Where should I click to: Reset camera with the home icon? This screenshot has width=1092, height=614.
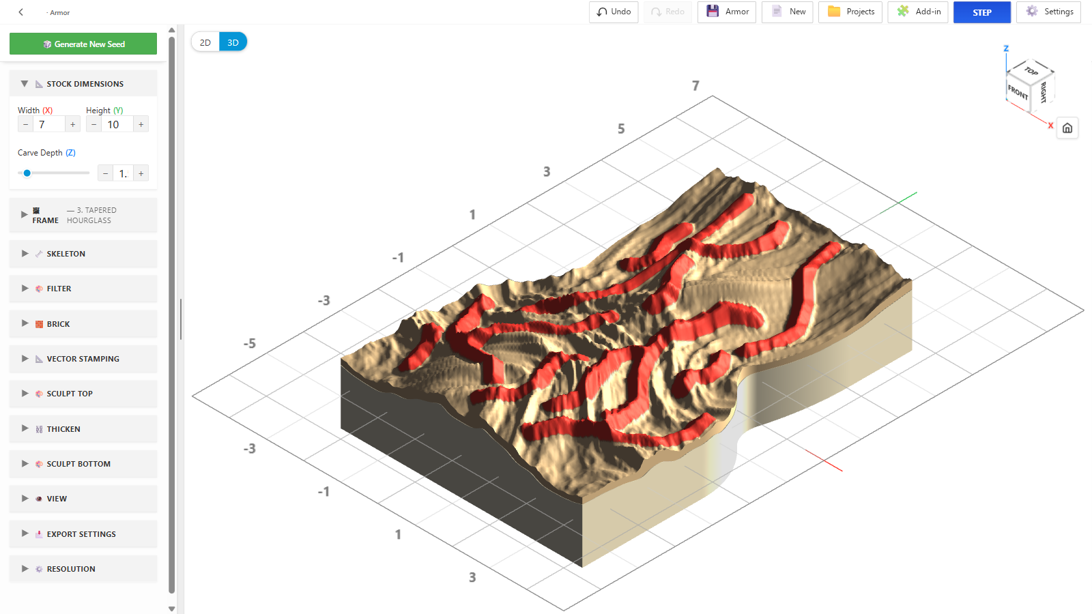point(1067,128)
